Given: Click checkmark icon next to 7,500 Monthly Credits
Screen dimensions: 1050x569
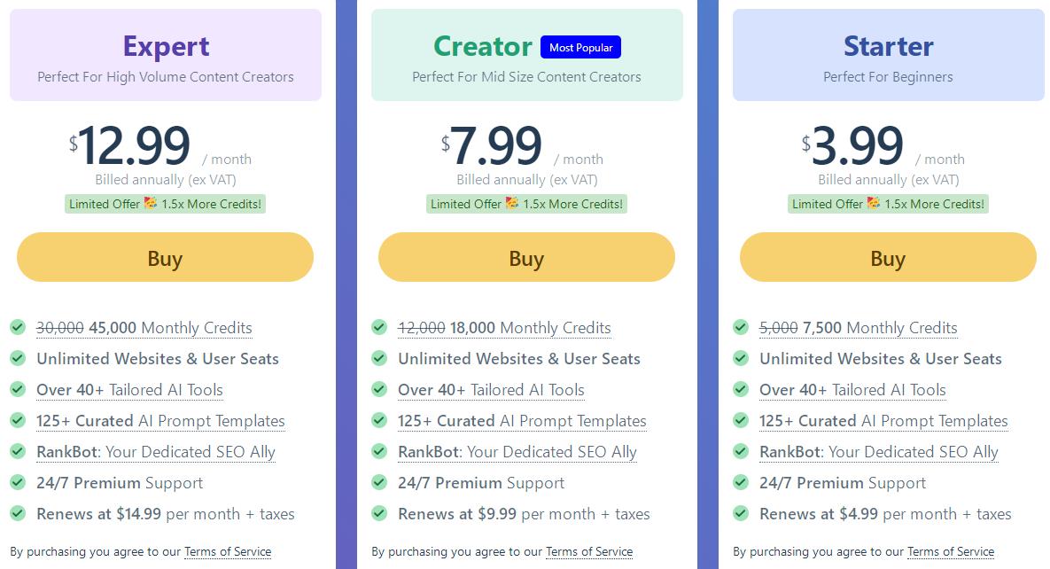Looking at the screenshot, I should pyautogui.click(x=741, y=327).
